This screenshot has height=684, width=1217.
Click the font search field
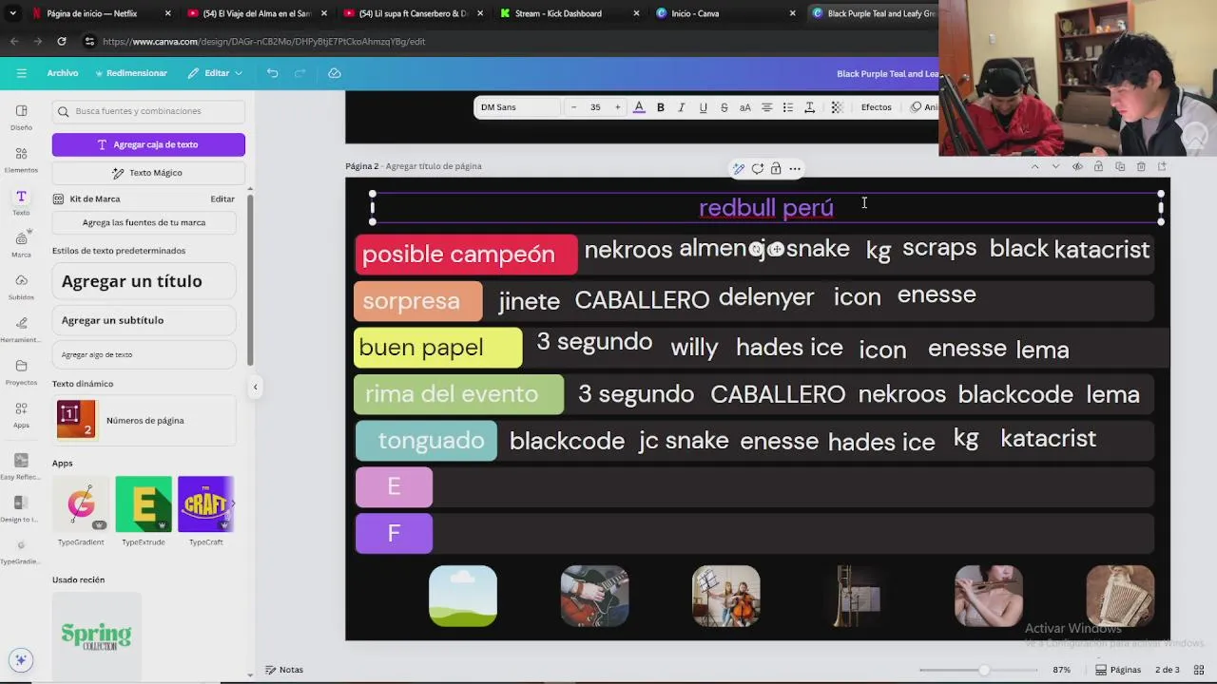point(148,111)
